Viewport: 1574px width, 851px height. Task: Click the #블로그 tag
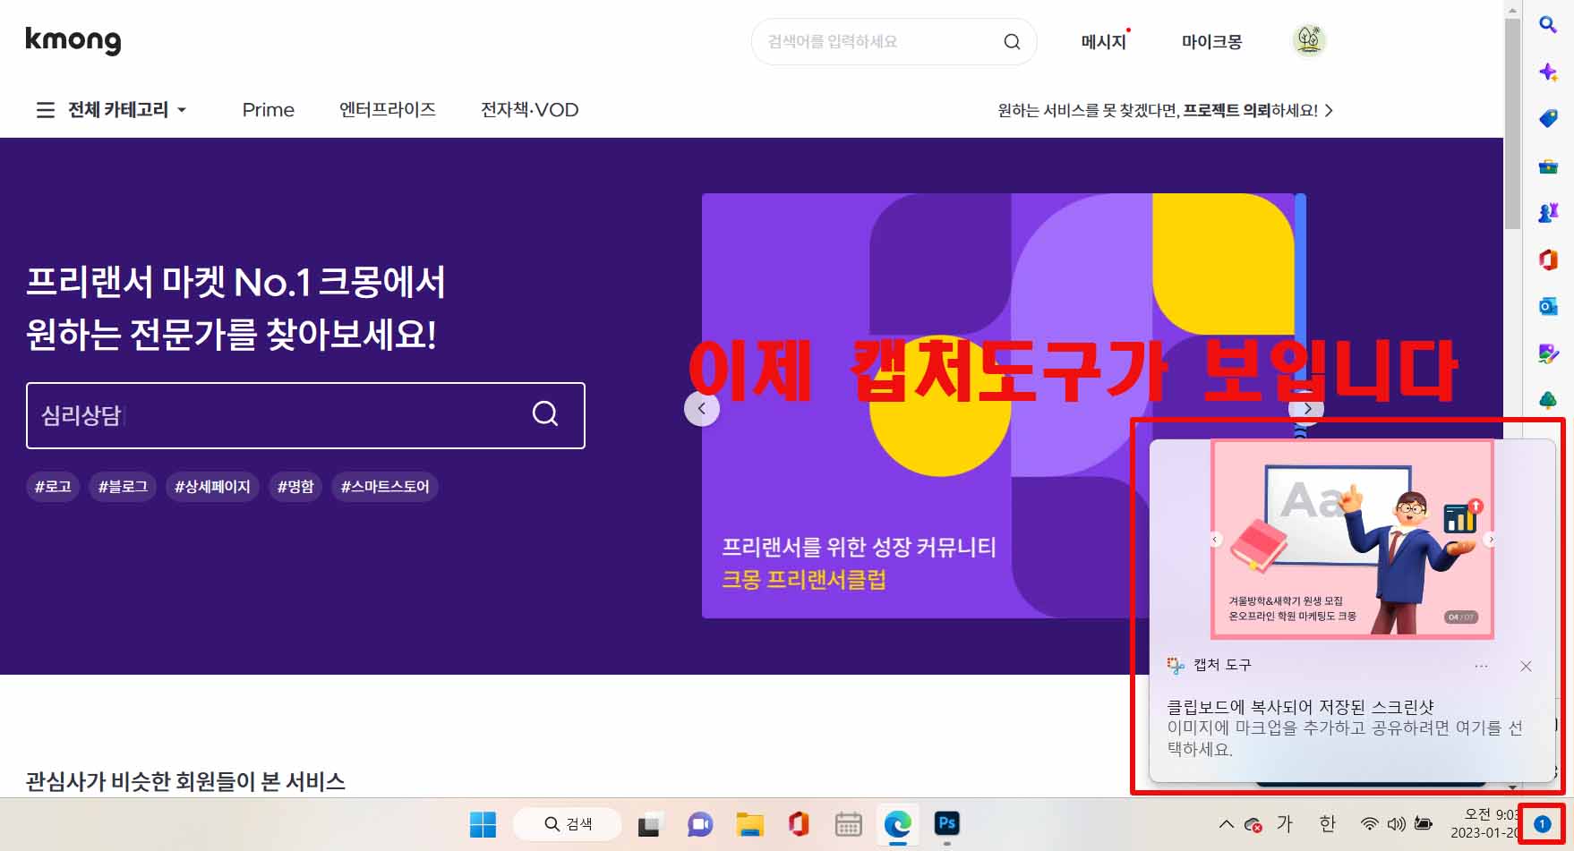[123, 487]
